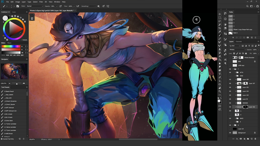260x146 pixels.
Task: Show Layer 18 visibility box
Action: (x=230, y=129)
